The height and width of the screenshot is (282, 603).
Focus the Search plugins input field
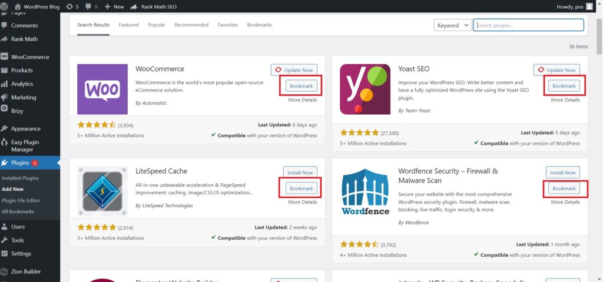528,25
